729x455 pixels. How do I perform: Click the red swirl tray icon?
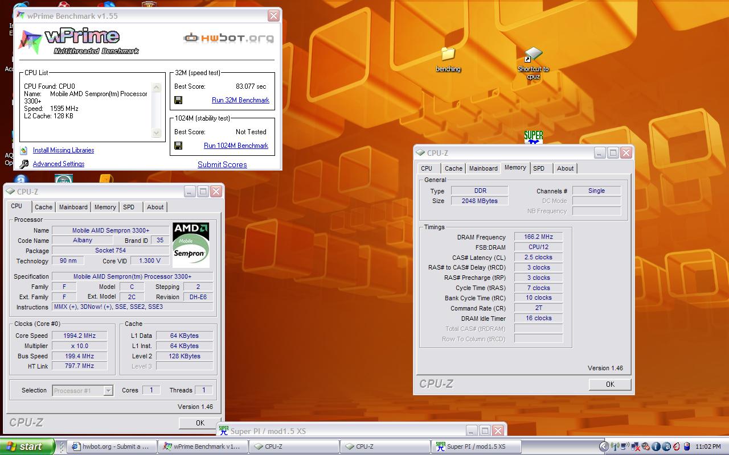click(677, 446)
